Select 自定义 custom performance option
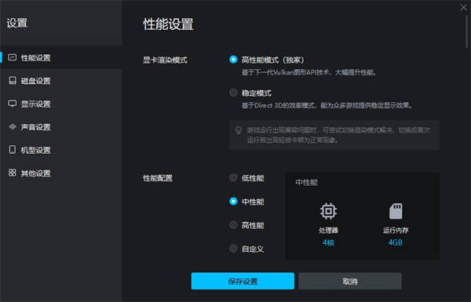The height and width of the screenshot is (302, 471). [233, 248]
